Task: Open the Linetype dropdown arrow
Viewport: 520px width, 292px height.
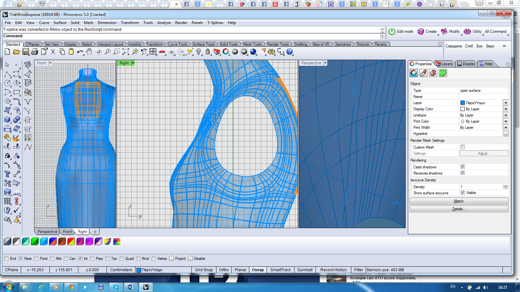Action: point(506,115)
